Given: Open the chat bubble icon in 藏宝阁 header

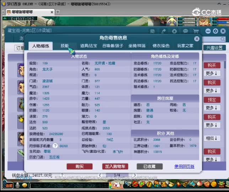Looking at the screenshot, I should click(x=185, y=31).
